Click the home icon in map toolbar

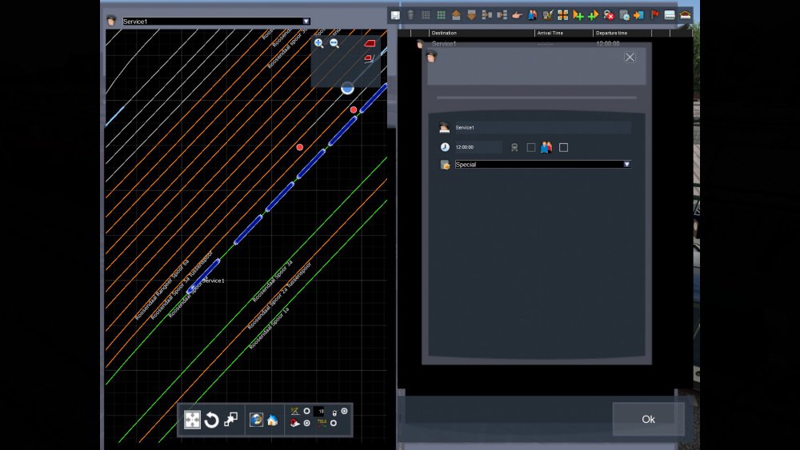click(272, 420)
